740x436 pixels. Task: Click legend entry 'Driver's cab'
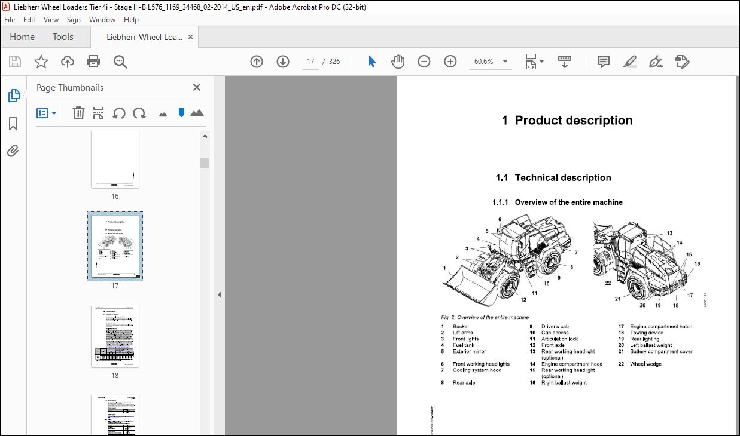555,327
